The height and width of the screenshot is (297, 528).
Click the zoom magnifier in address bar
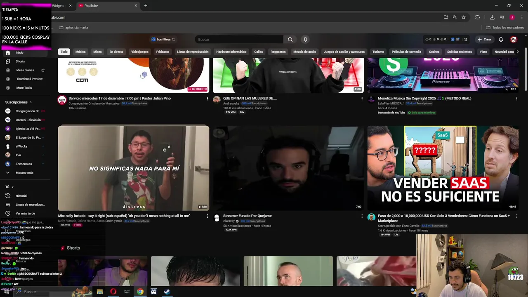point(455,17)
